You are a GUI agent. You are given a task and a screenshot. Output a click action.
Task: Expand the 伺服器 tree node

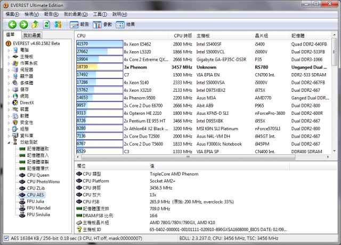pos(9,70)
